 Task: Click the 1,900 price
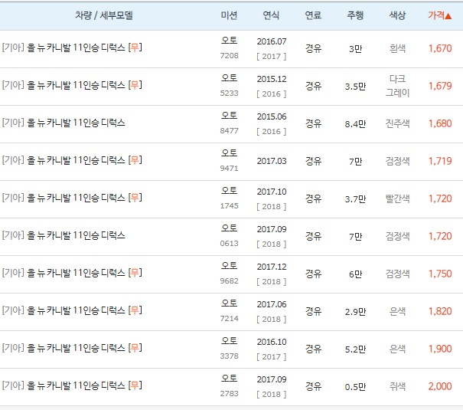tap(440, 349)
